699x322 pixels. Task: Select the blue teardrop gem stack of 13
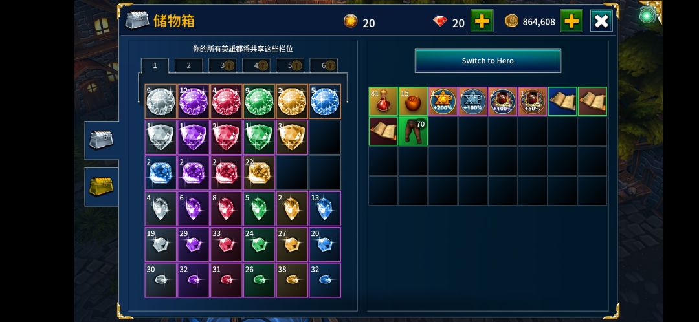point(325,208)
